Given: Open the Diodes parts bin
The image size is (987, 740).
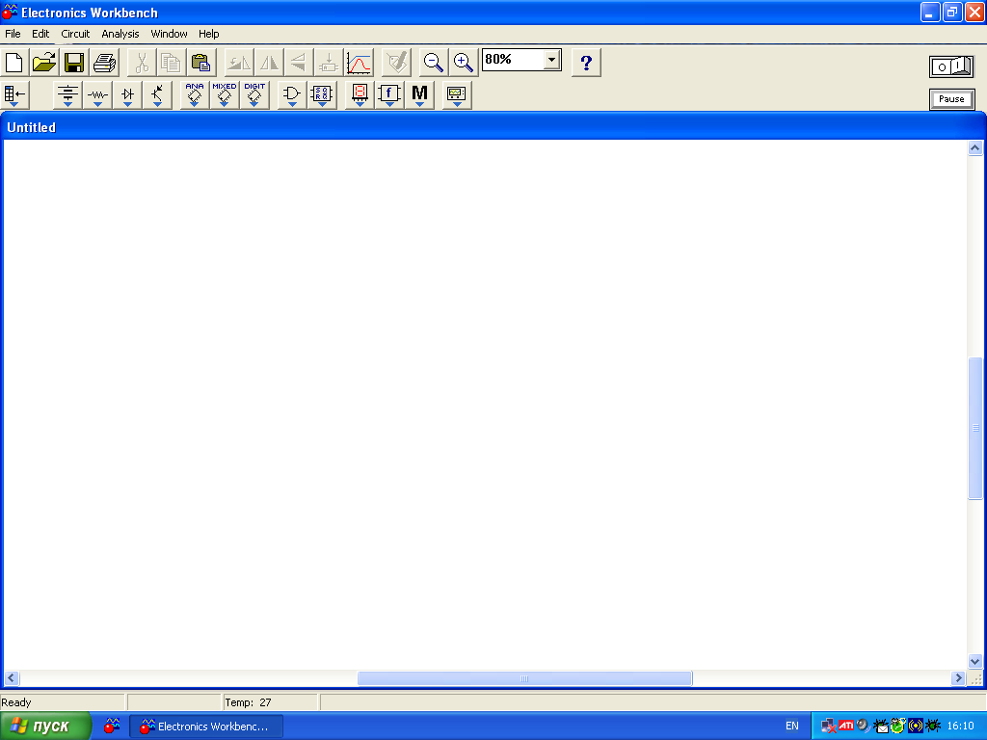Looking at the screenshot, I should pyautogui.click(x=127, y=94).
